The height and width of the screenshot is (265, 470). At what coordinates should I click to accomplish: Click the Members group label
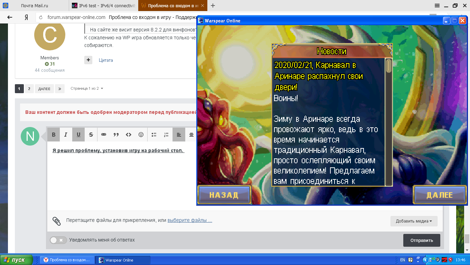pos(50,58)
